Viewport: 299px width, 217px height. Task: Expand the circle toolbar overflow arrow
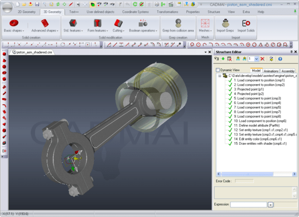291,46
